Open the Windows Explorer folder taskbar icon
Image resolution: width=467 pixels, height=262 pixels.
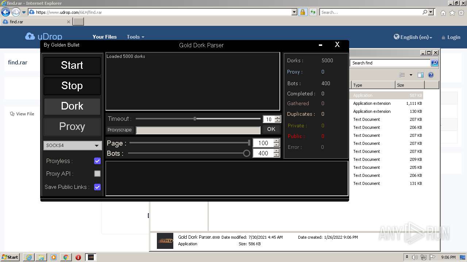tap(41, 257)
